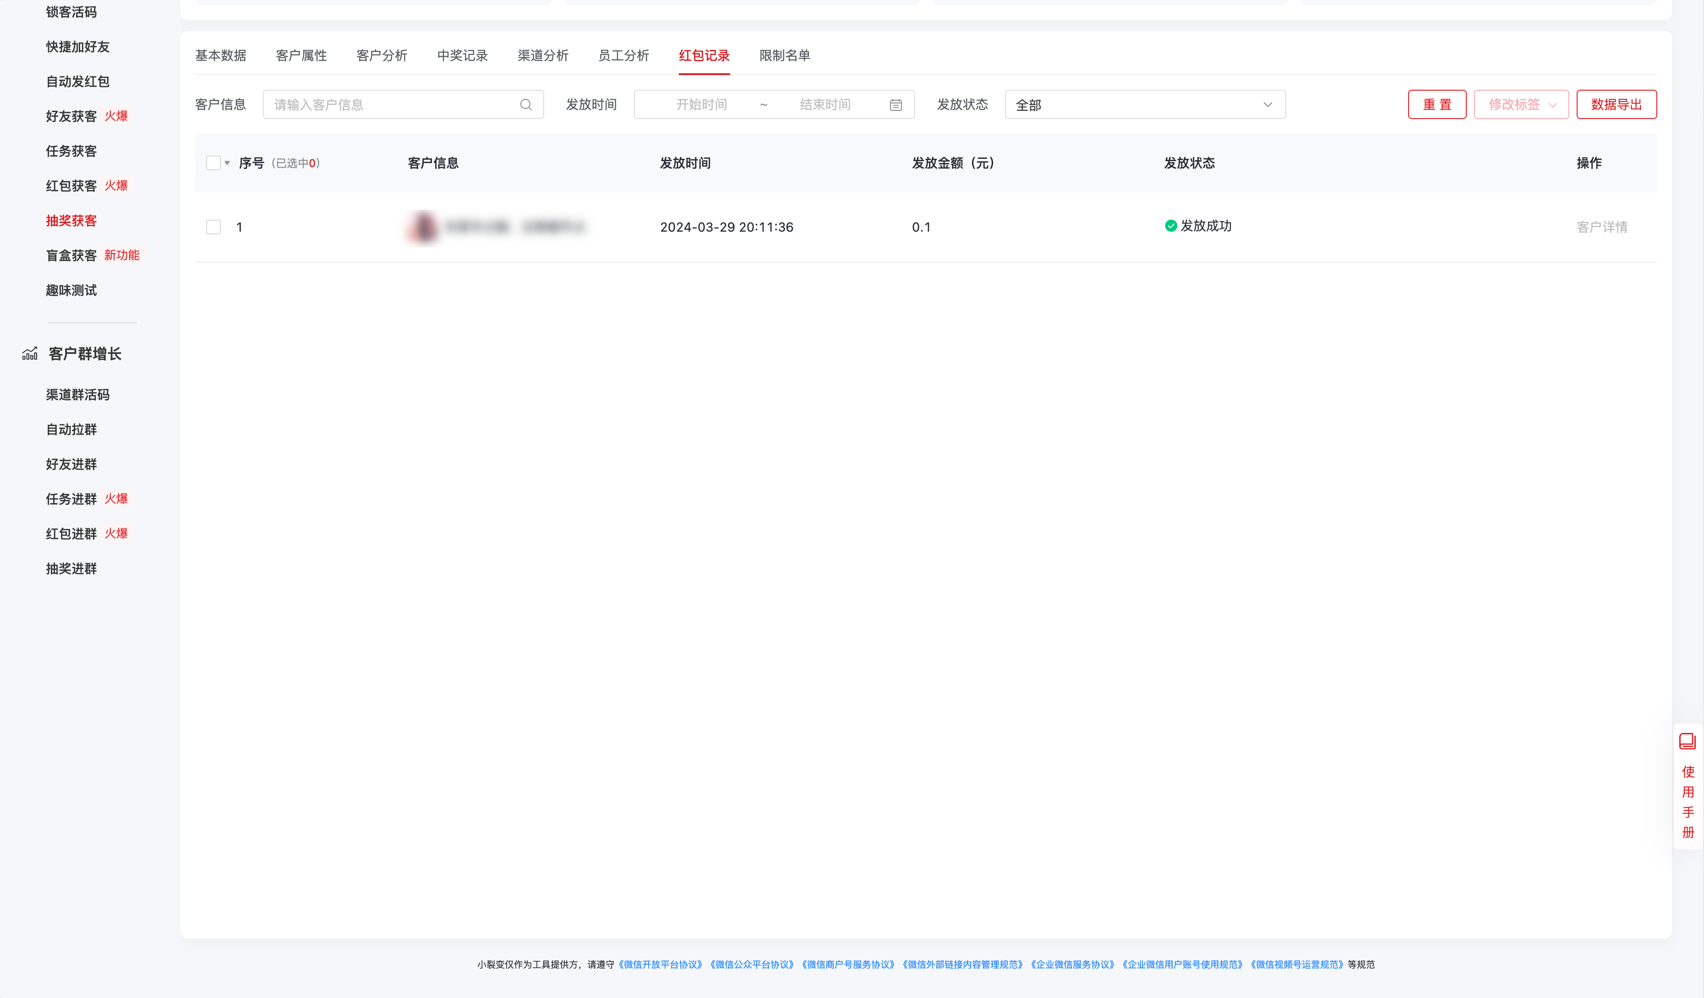Click the 重置 reset button

tap(1436, 104)
